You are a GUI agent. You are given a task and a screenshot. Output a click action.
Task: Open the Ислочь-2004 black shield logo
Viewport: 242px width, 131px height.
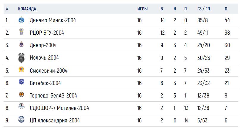click(21, 58)
